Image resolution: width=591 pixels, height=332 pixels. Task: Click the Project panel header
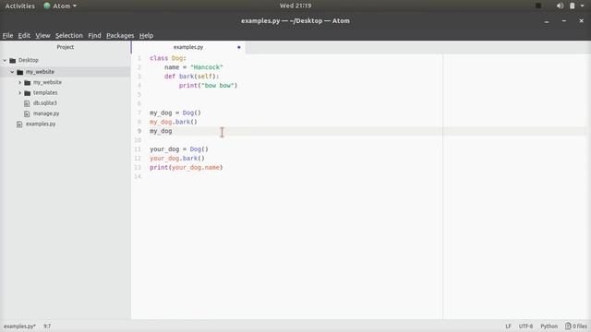coord(66,47)
